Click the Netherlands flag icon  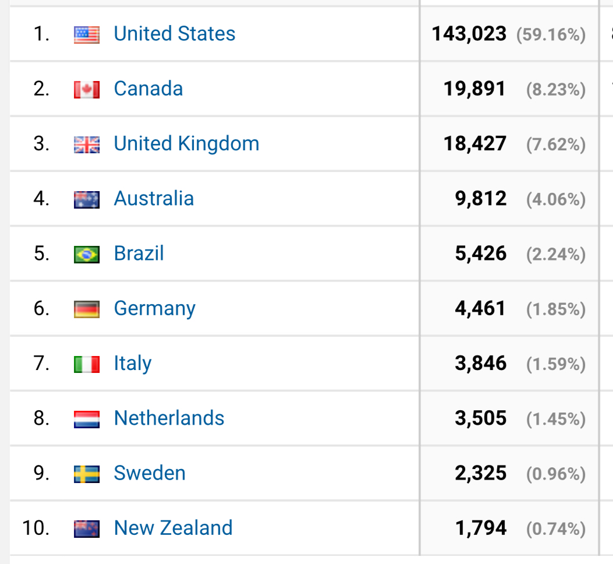point(87,419)
